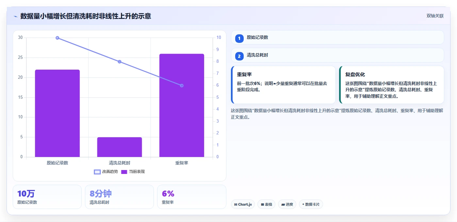Image resolution: width=457 pixels, height=222 pixels.
Task: Click the icon in the 表格 tag
Action: click(x=262, y=204)
